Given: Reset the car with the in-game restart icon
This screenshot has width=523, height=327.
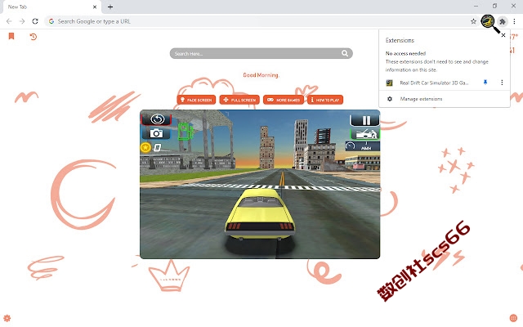Looking at the screenshot, I should coord(157,119).
